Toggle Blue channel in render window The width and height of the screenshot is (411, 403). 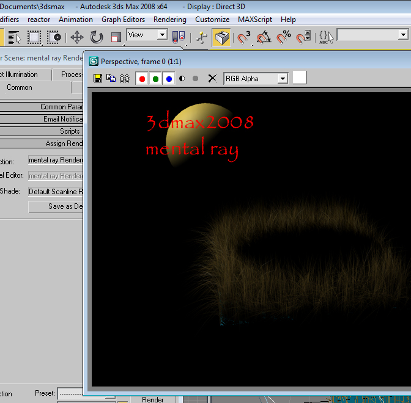click(169, 79)
